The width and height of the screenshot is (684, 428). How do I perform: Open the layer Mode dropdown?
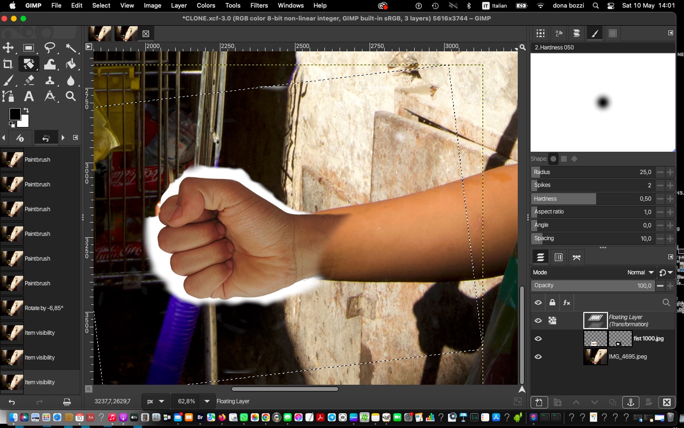pyautogui.click(x=640, y=272)
